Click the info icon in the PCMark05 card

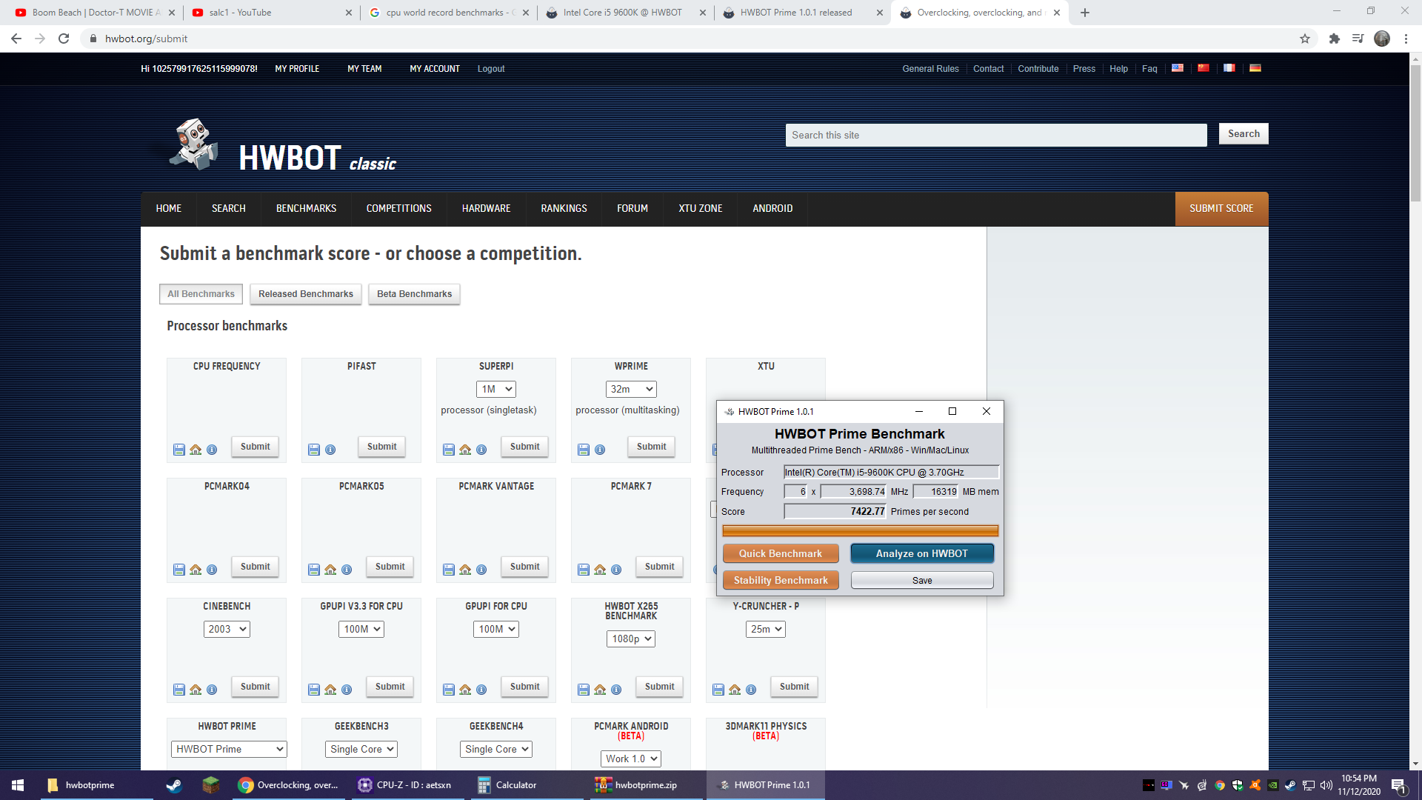(347, 570)
